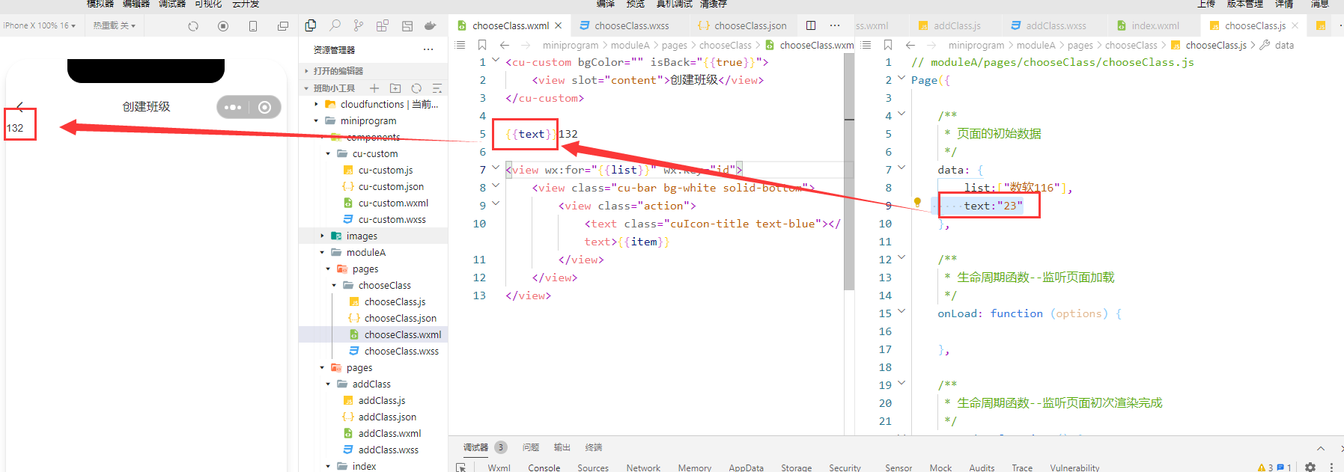This screenshot has width=1344, height=472.
Task: Fold the data block at line 7 in js
Action: pyautogui.click(x=901, y=168)
